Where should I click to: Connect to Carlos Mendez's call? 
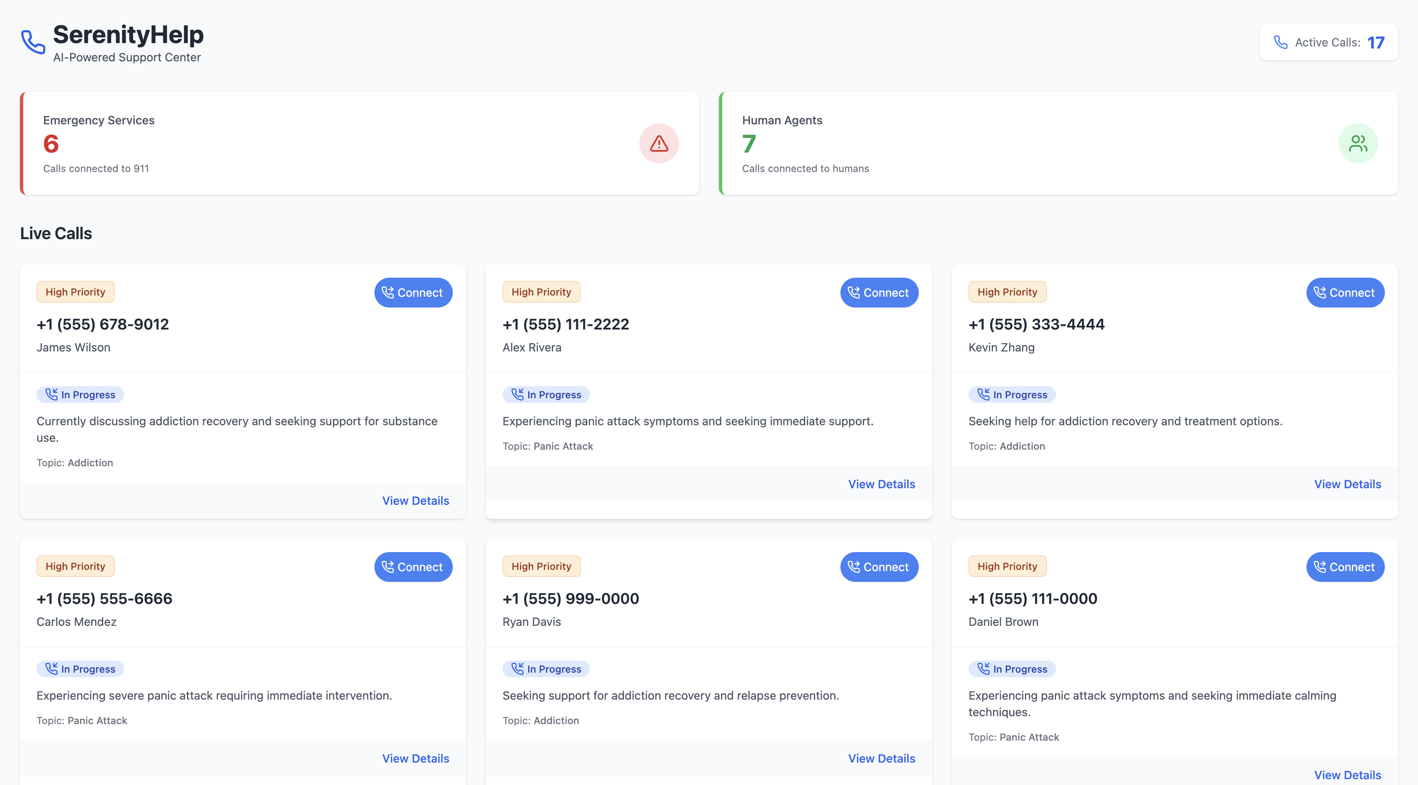(x=413, y=567)
